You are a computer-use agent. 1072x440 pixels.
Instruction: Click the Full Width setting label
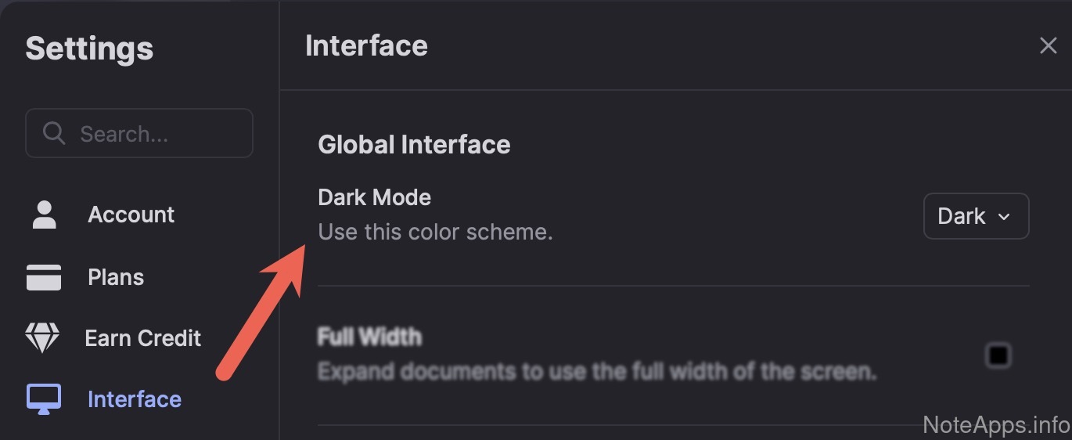369,337
